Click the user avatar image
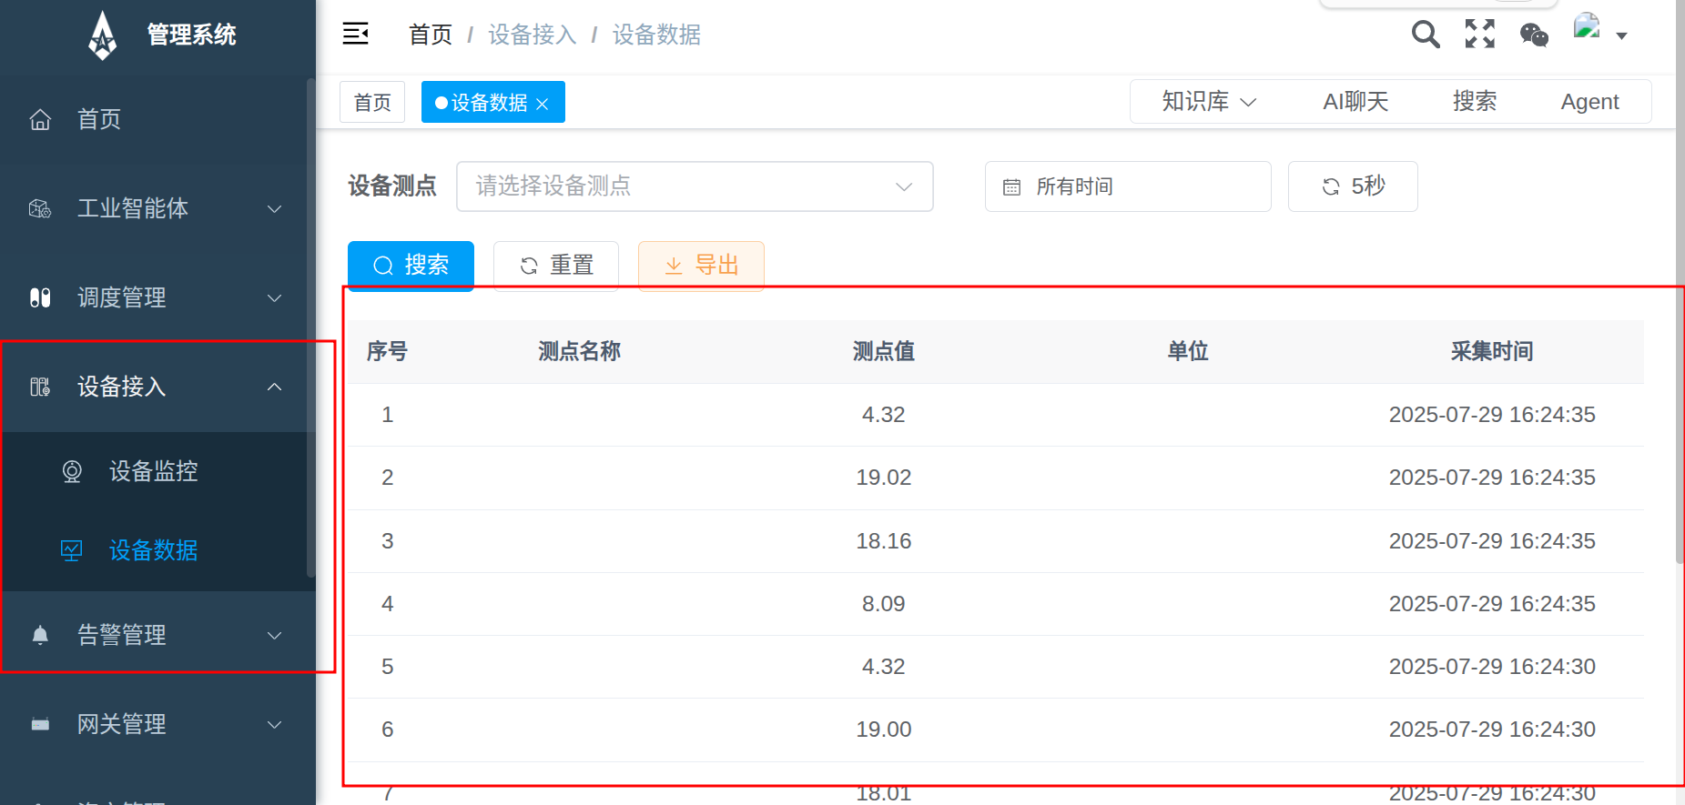Image resolution: width=1685 pixels, height=805 pixels. tap(1587, 27)
